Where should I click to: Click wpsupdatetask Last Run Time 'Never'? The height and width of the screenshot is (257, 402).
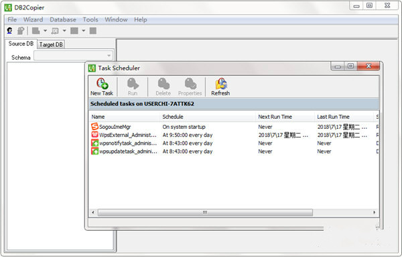point(324,152)
